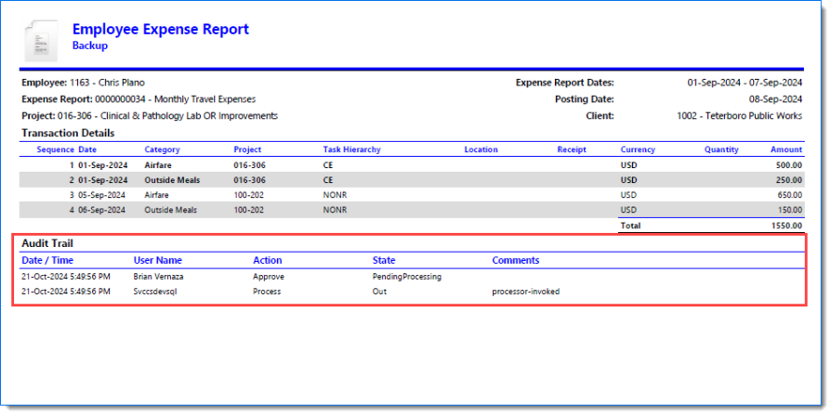
Task: Click the Total amount 1550.00
Action: [786, 226]
